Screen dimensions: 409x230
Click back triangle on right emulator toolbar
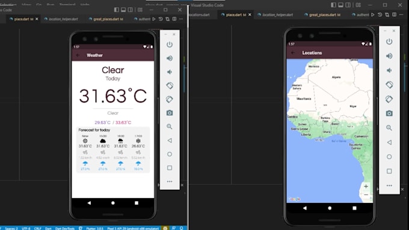[389, 142]
